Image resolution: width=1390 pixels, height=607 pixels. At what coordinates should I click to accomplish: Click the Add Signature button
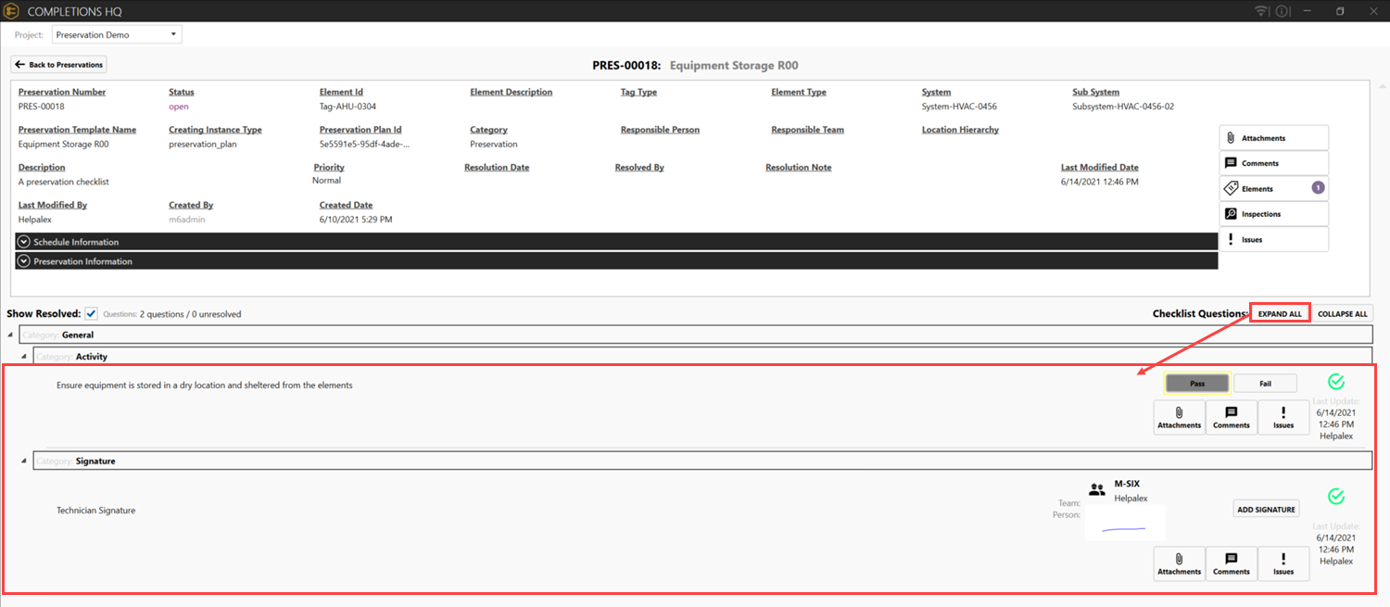1266,509
